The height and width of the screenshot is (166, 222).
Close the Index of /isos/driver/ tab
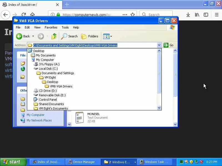point(57,5)
